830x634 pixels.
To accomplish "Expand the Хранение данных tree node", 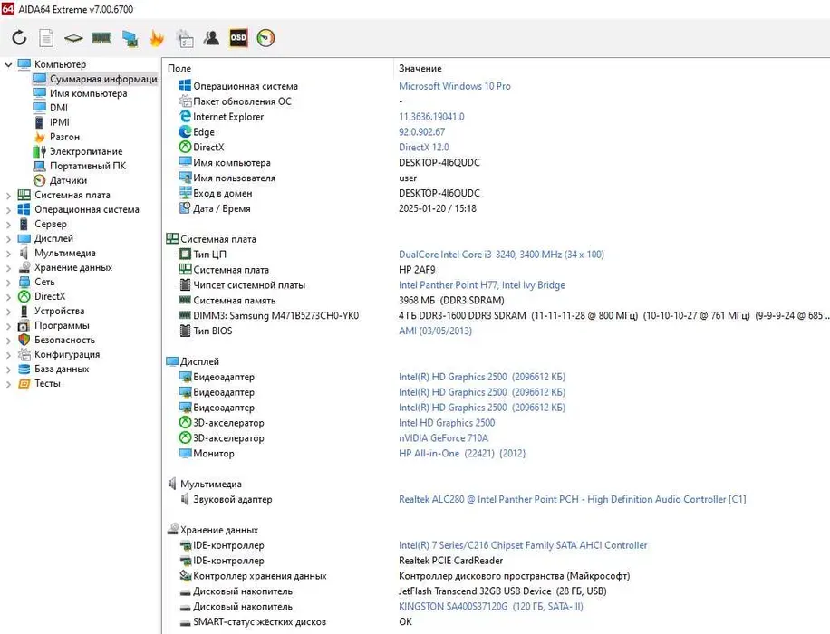I will (x=8, y=268).
